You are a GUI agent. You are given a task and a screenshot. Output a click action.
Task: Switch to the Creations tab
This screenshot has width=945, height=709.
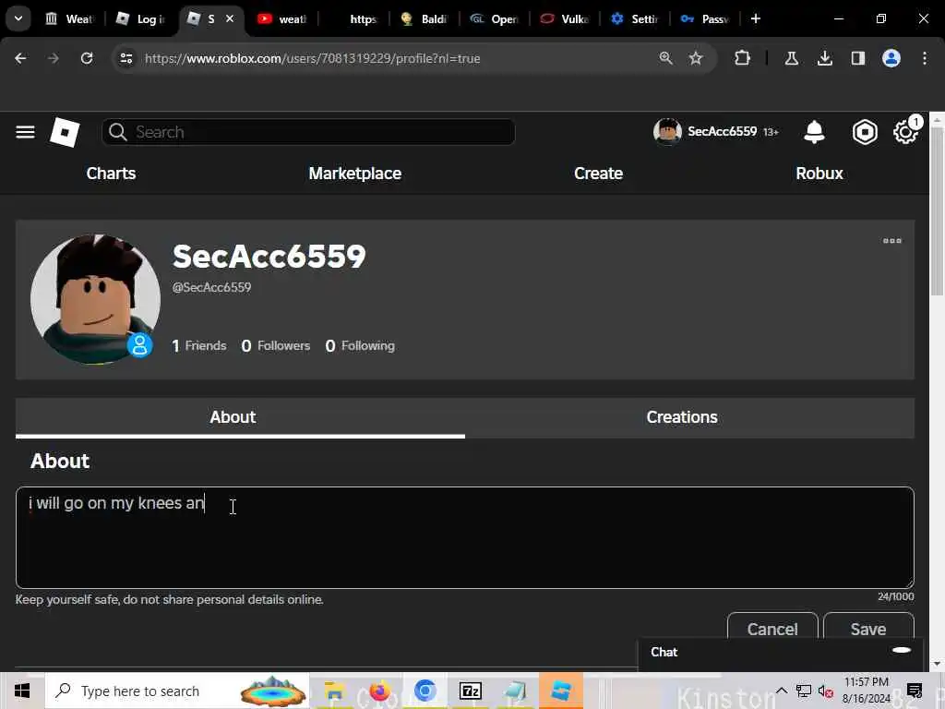682,417
